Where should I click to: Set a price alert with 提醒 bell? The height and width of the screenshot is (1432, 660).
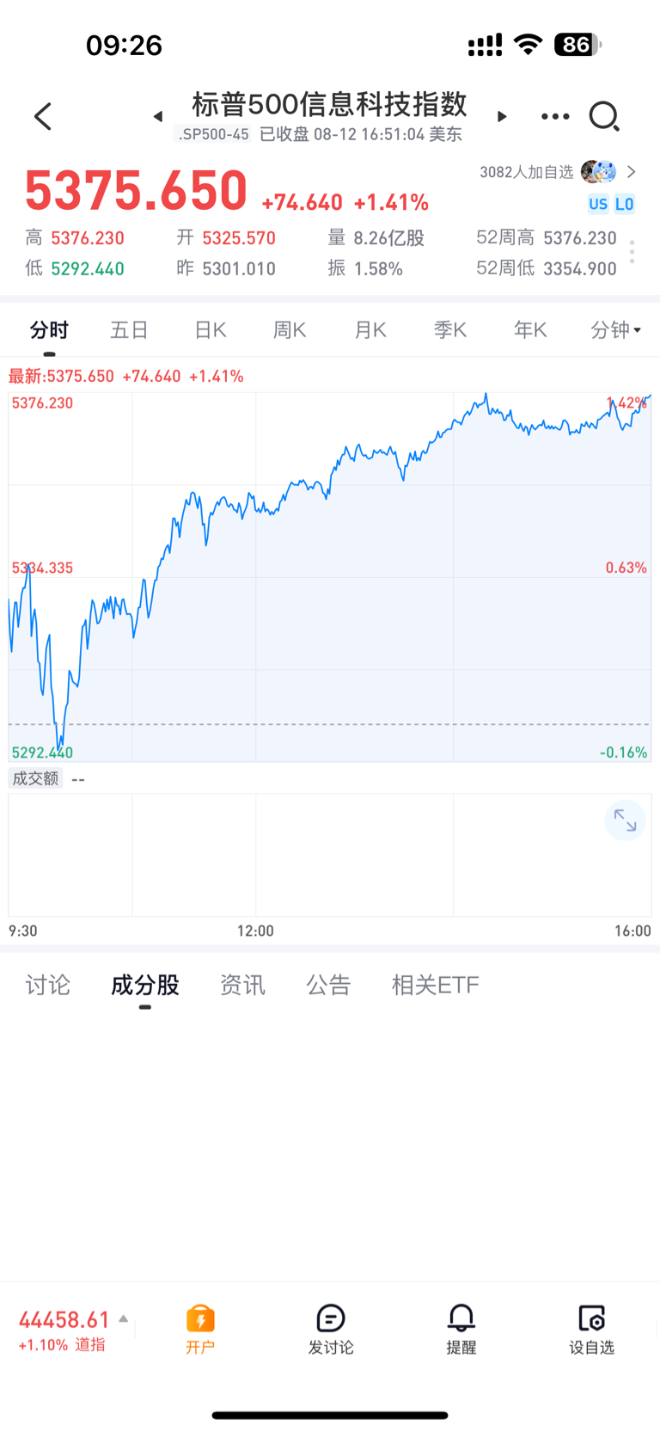[461, 1329]
